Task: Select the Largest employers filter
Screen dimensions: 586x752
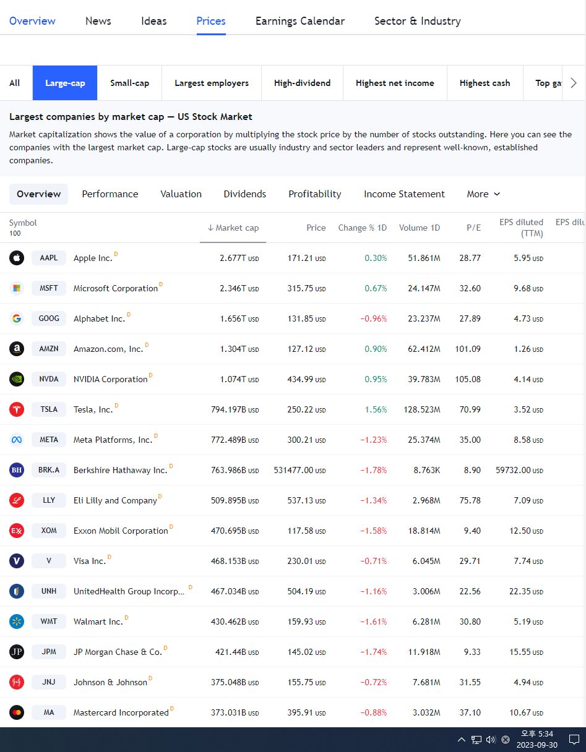Action: click(x=212, y=83)
